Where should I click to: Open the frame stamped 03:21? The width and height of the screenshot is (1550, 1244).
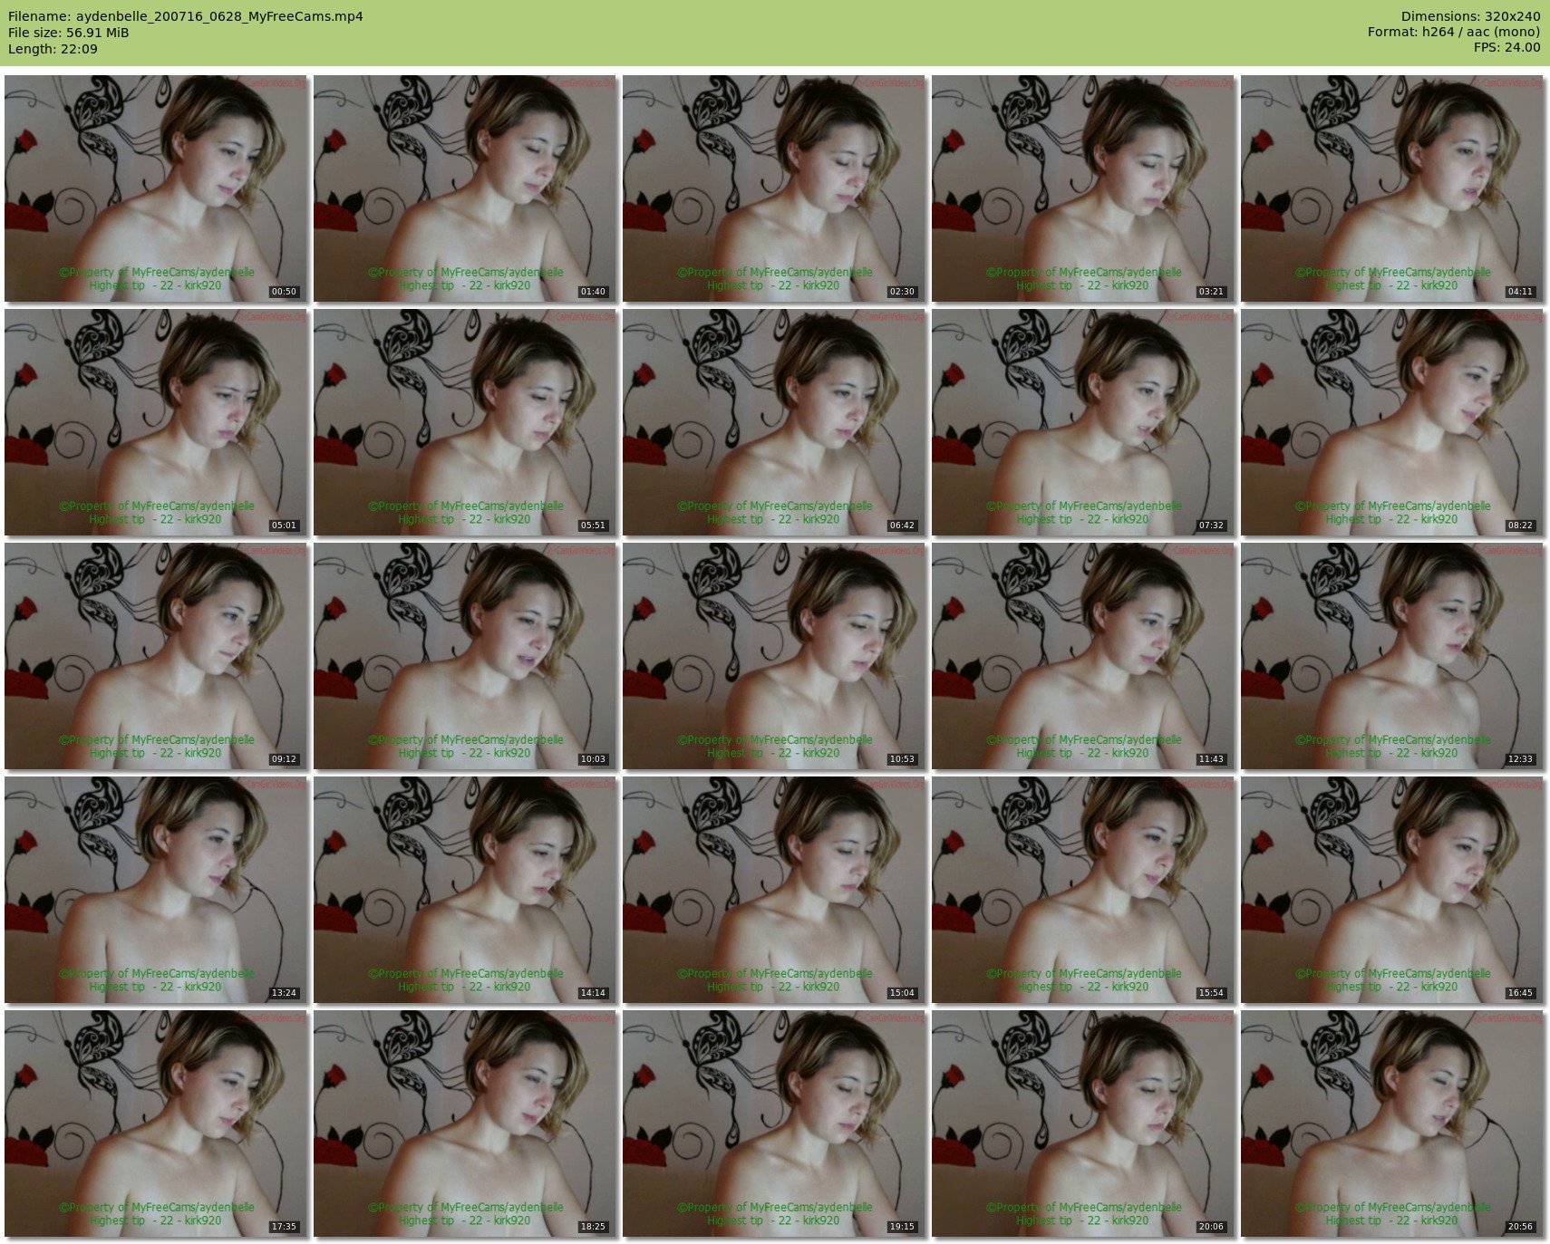[x=1083, y=188]
